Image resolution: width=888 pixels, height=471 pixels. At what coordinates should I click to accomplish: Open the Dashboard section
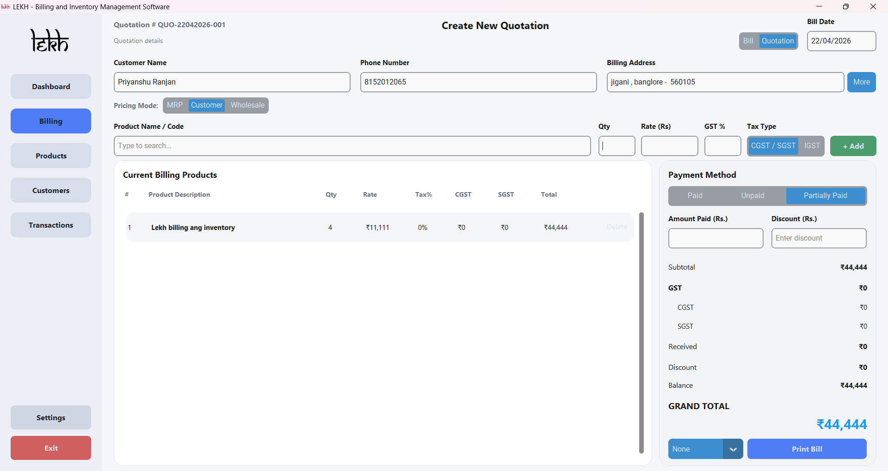(x=51, y=86)
